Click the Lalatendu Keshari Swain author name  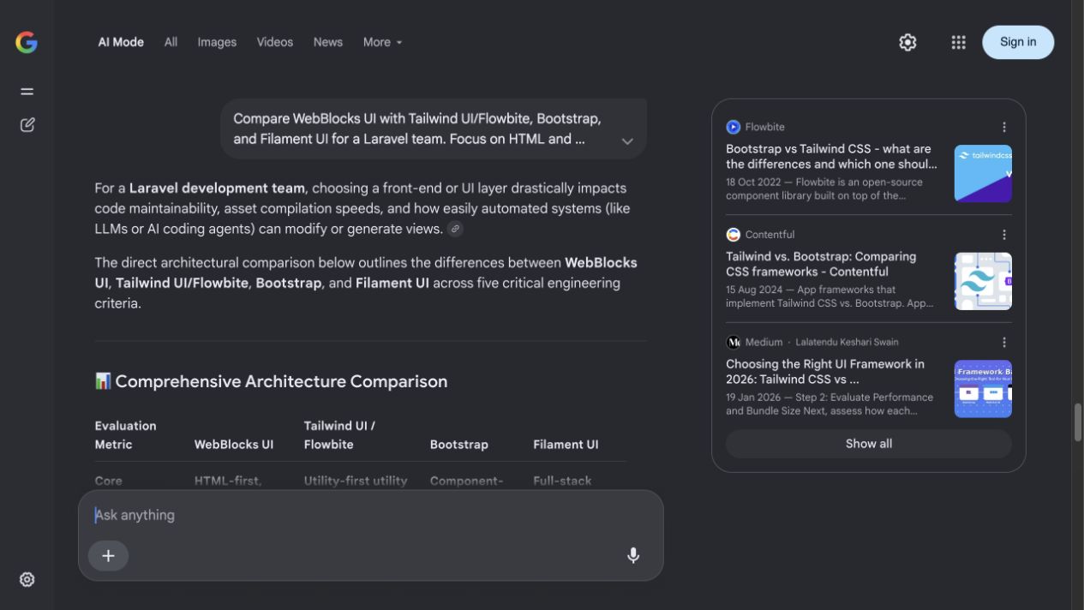[847, 342]
